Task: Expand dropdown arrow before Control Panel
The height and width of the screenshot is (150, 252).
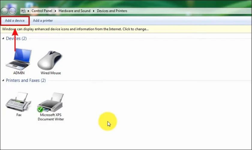Action: [28, 11]
